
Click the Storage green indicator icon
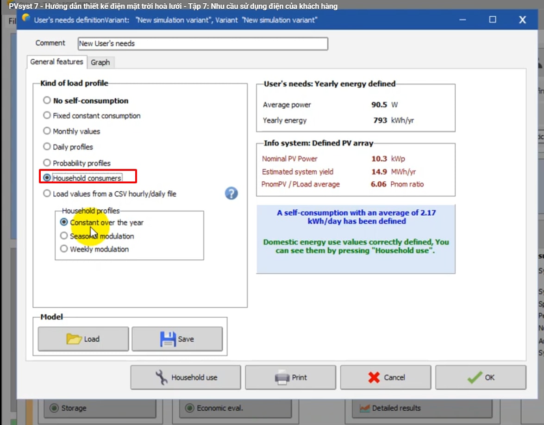54,408
